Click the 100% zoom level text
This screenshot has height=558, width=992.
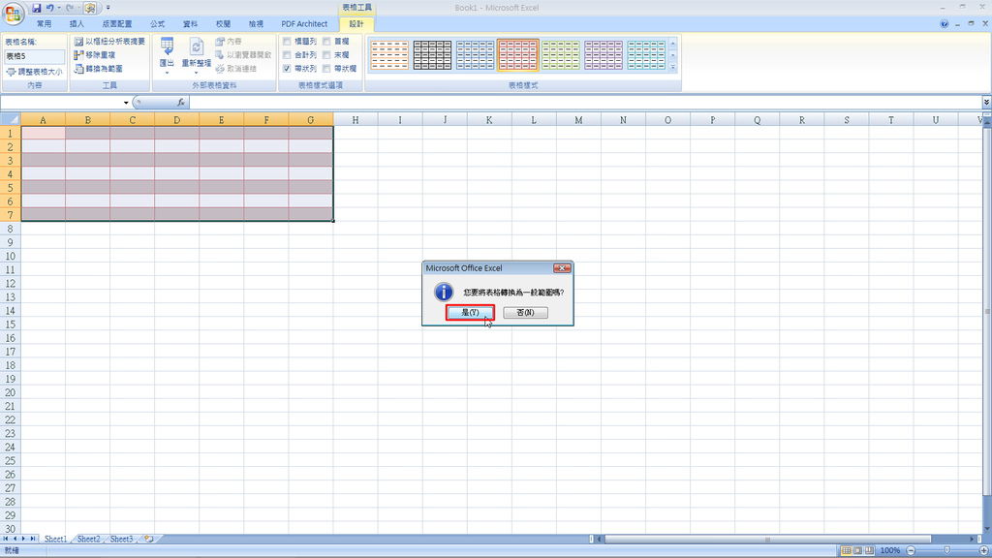889,550
